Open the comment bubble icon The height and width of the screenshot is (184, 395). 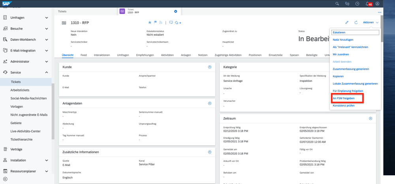pyautogui.click(x=171, y=23)
